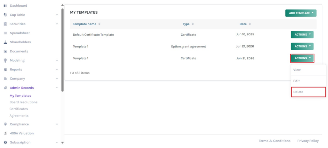This screenshot has height=148, width=328.
Task: Click the 1-3 of 3 items text
Action: (80, 73)
